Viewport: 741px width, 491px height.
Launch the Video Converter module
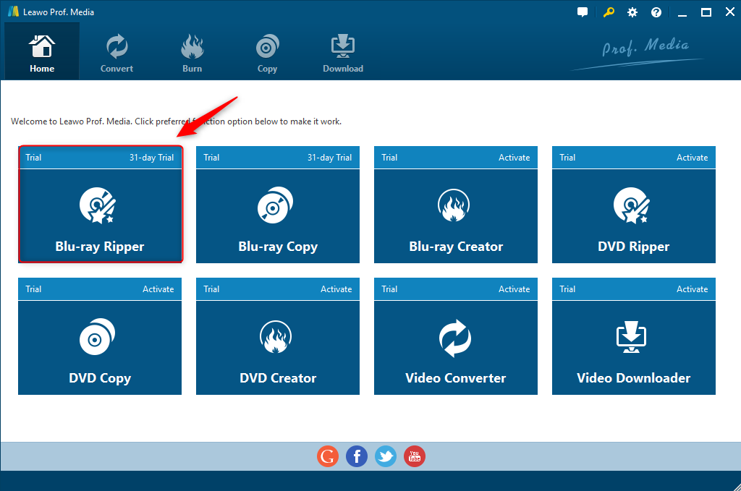coord(456,347)
